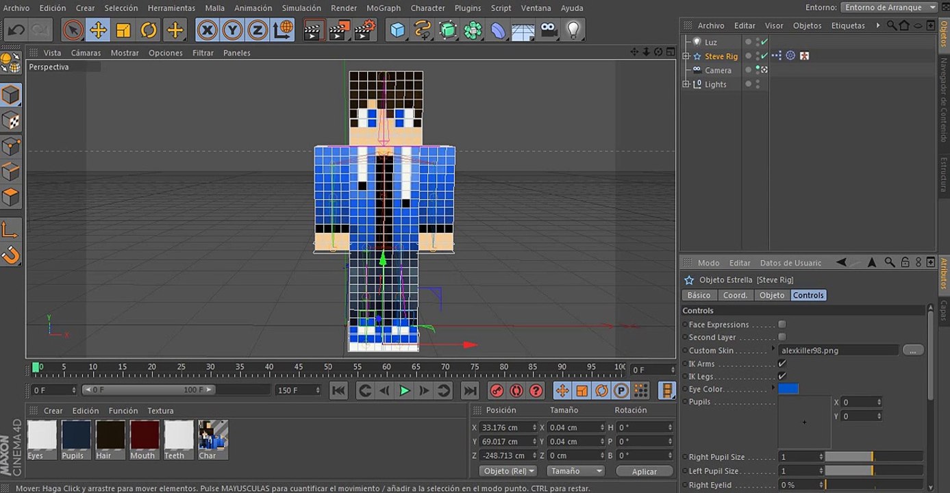Select the Scale tool icon
Image resolution: width=950 pixels, height=493 pixels.
tap(123, 30)
